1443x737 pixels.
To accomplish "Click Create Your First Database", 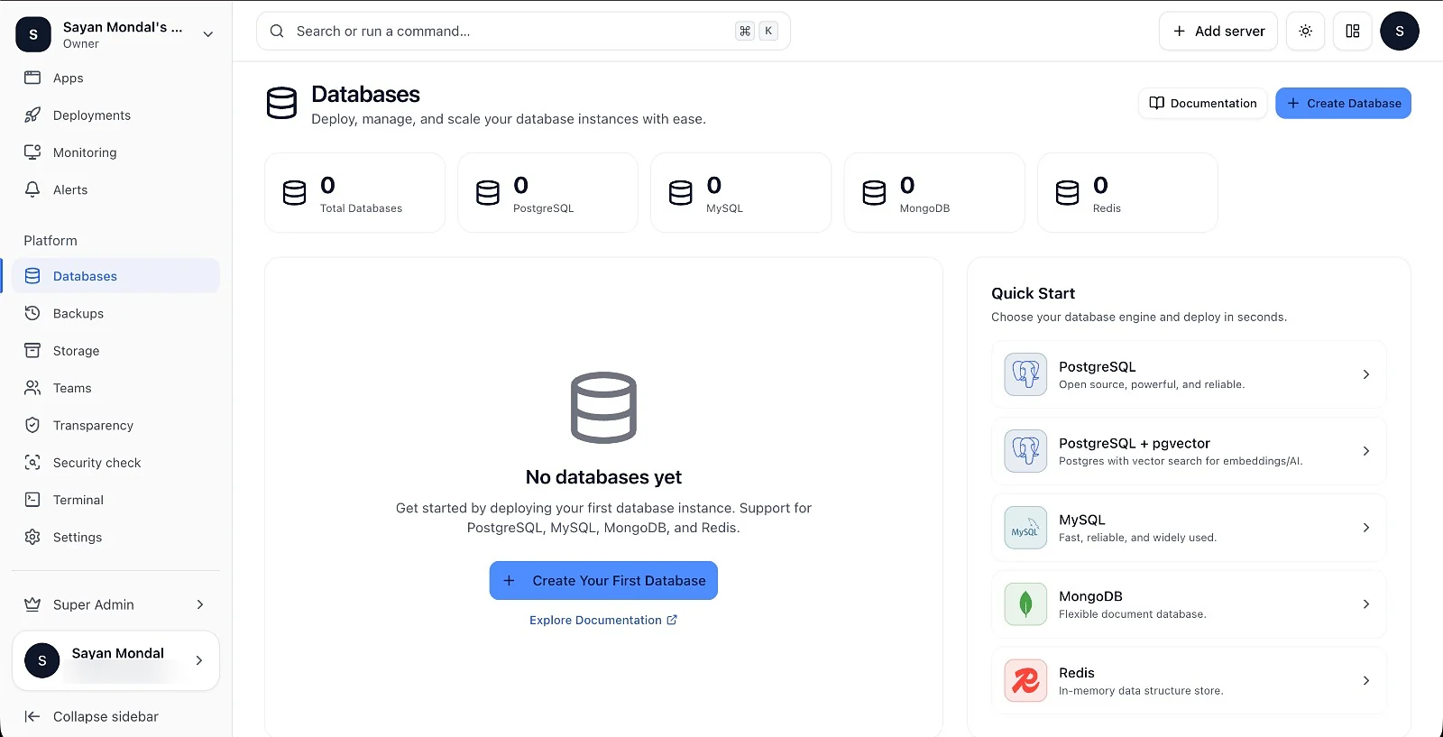I will (x=603, y=581).
